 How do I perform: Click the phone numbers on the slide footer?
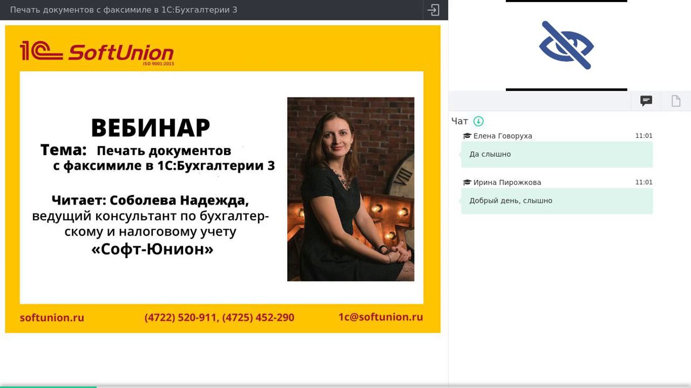pyautogui.click(x=219, y=317)
